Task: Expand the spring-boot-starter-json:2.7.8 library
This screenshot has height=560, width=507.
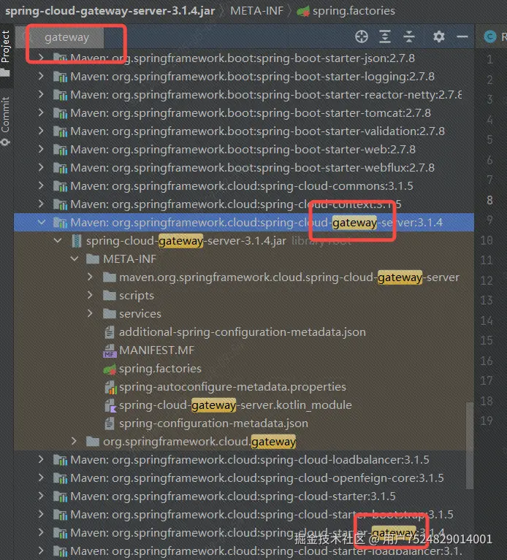Action: 41,57
